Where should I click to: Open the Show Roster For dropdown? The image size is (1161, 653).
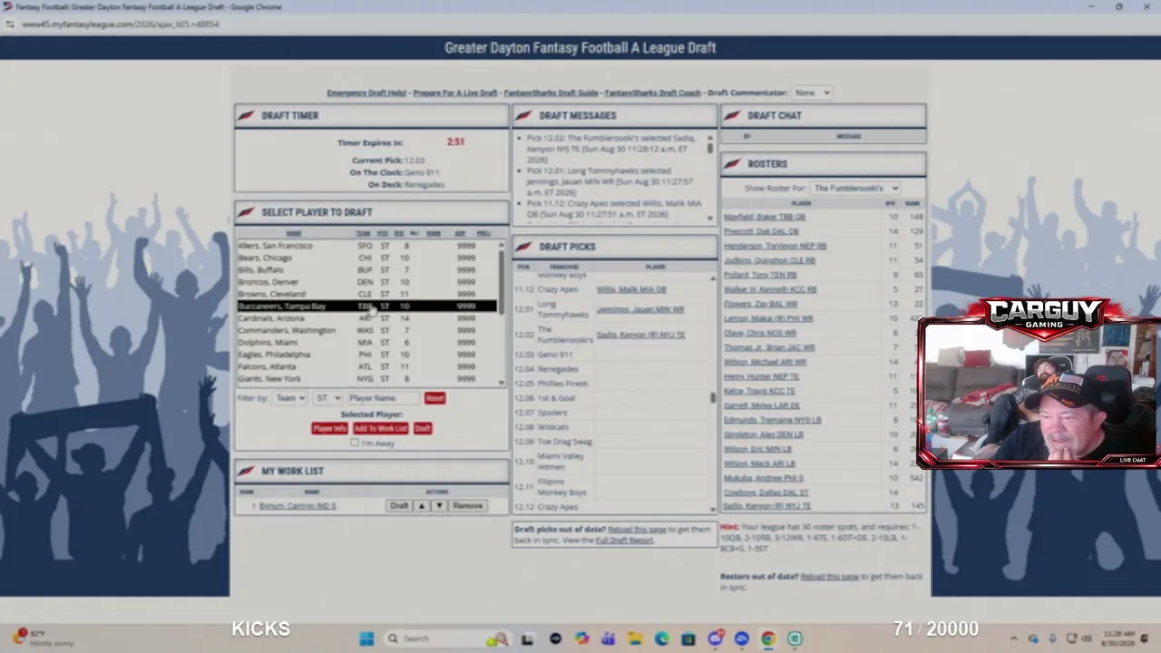point(855,188)
